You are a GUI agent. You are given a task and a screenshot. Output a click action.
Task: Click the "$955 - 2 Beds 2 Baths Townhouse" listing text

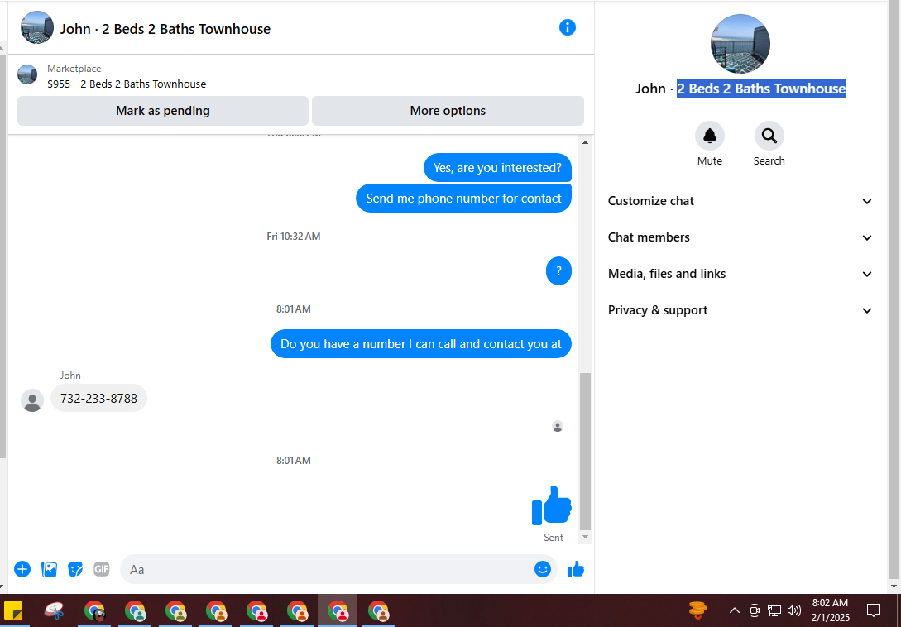[x=127, y=84]
